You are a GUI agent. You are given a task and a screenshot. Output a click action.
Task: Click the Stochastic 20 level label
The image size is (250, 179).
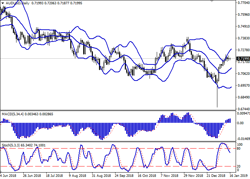[239, 166]
